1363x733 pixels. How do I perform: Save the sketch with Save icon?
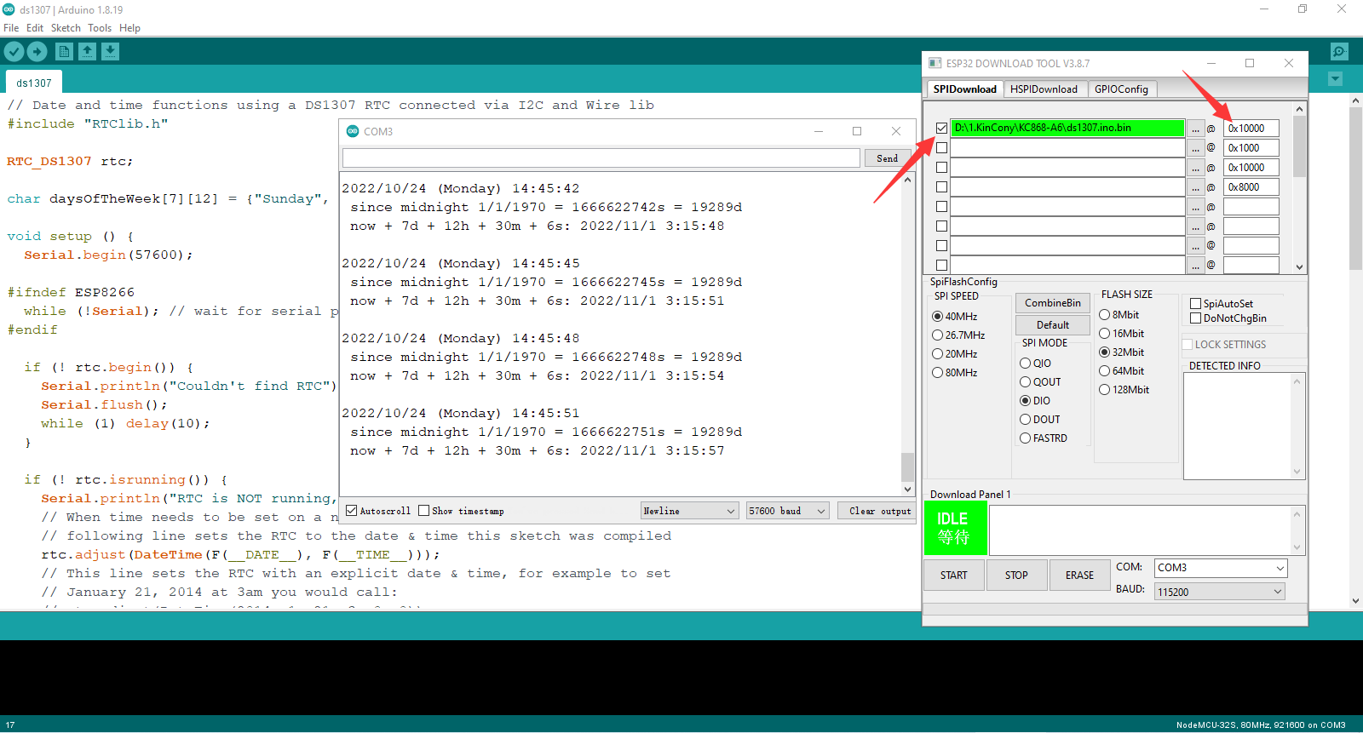(110, 52)
